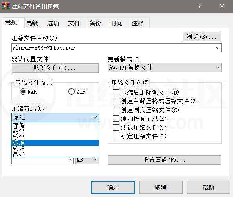
Task: Click the WinRAR icon in title bar
Action: pyautogui.click(x=6, y=6)
